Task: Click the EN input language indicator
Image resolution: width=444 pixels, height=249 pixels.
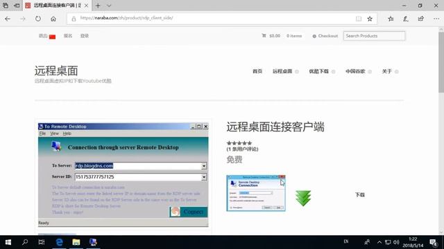Action: (346, 241)
